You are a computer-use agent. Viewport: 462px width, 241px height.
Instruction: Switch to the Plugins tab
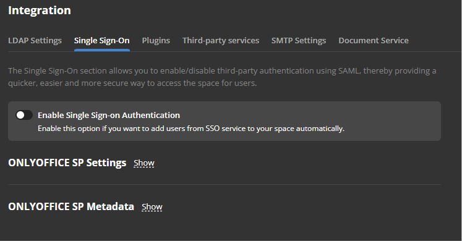click(156, 40)
